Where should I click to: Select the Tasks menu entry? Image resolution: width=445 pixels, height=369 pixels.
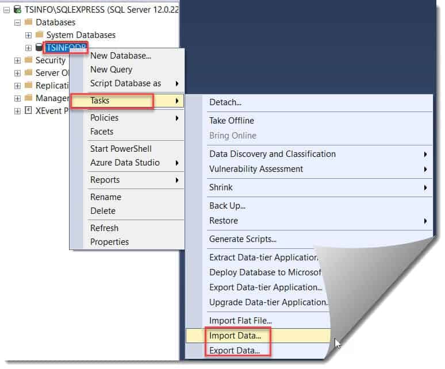(x=128, y=101)
